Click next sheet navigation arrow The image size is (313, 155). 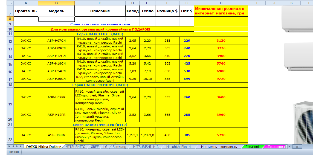coord(17,147)
